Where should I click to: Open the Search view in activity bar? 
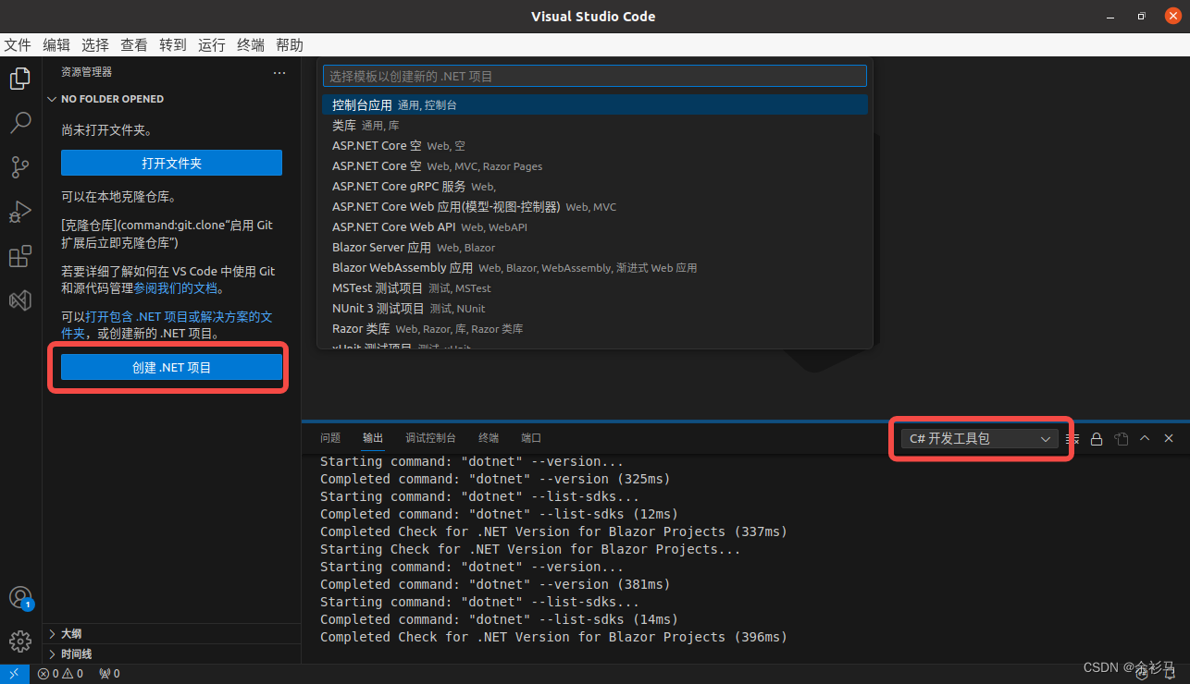(x=20, y=123)
